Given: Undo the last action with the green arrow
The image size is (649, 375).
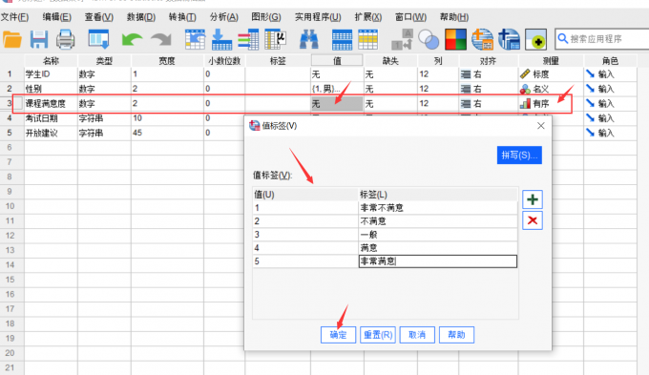Looking at the screenshot, I should [132, 40].
